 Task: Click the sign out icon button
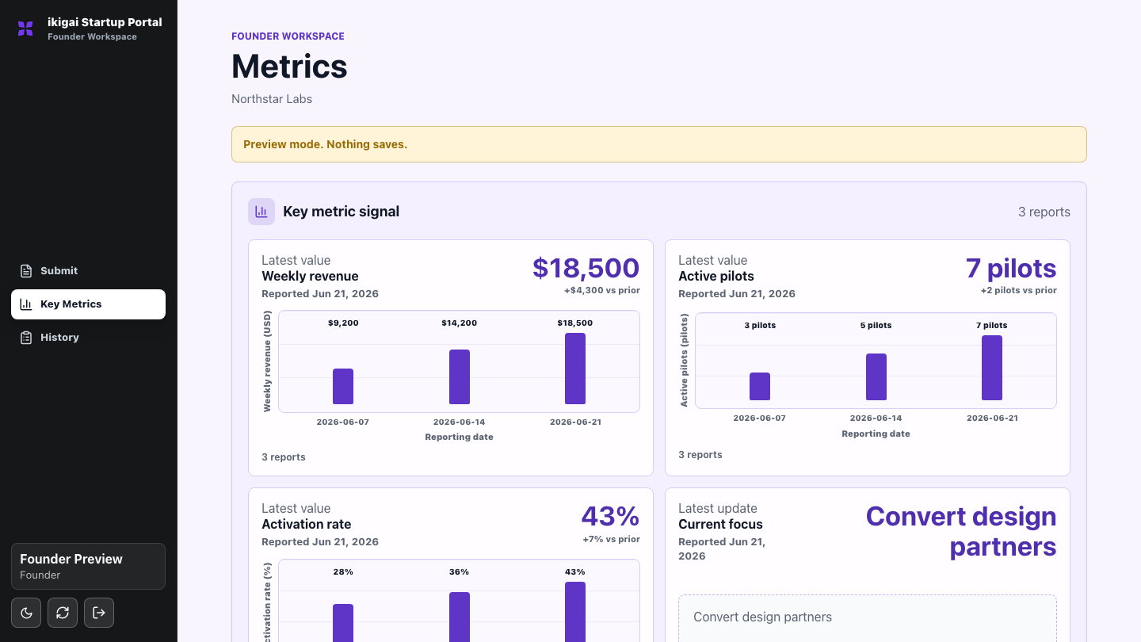point(99,613)
